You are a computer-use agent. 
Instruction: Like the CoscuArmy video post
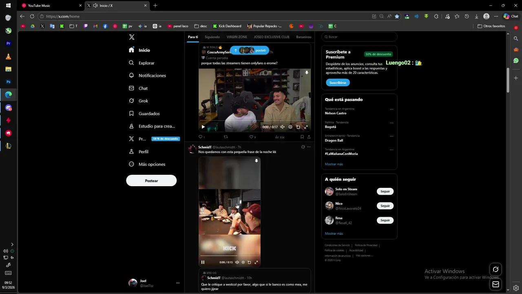coord(251,137)
